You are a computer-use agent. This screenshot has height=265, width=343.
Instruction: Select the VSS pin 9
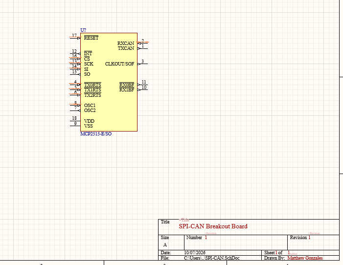point(75,126)
